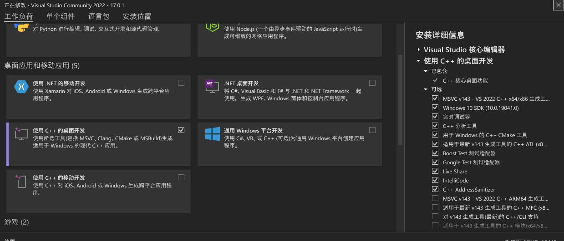Click the 游戏 (2) category heading
This screenshot has width=564, height=241.
[x=16, y=222]
